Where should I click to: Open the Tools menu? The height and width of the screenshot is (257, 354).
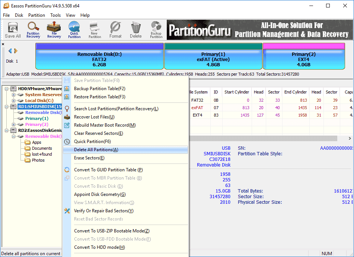pyautogui.click(x=55, y=15)
